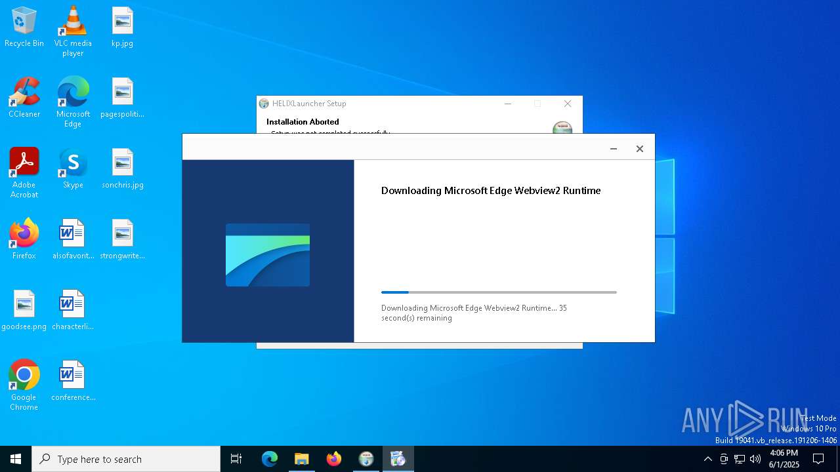This screenshot has width=840, height=472.
Task: Click the Installation Aborted heading
Action: coord(303,122)
